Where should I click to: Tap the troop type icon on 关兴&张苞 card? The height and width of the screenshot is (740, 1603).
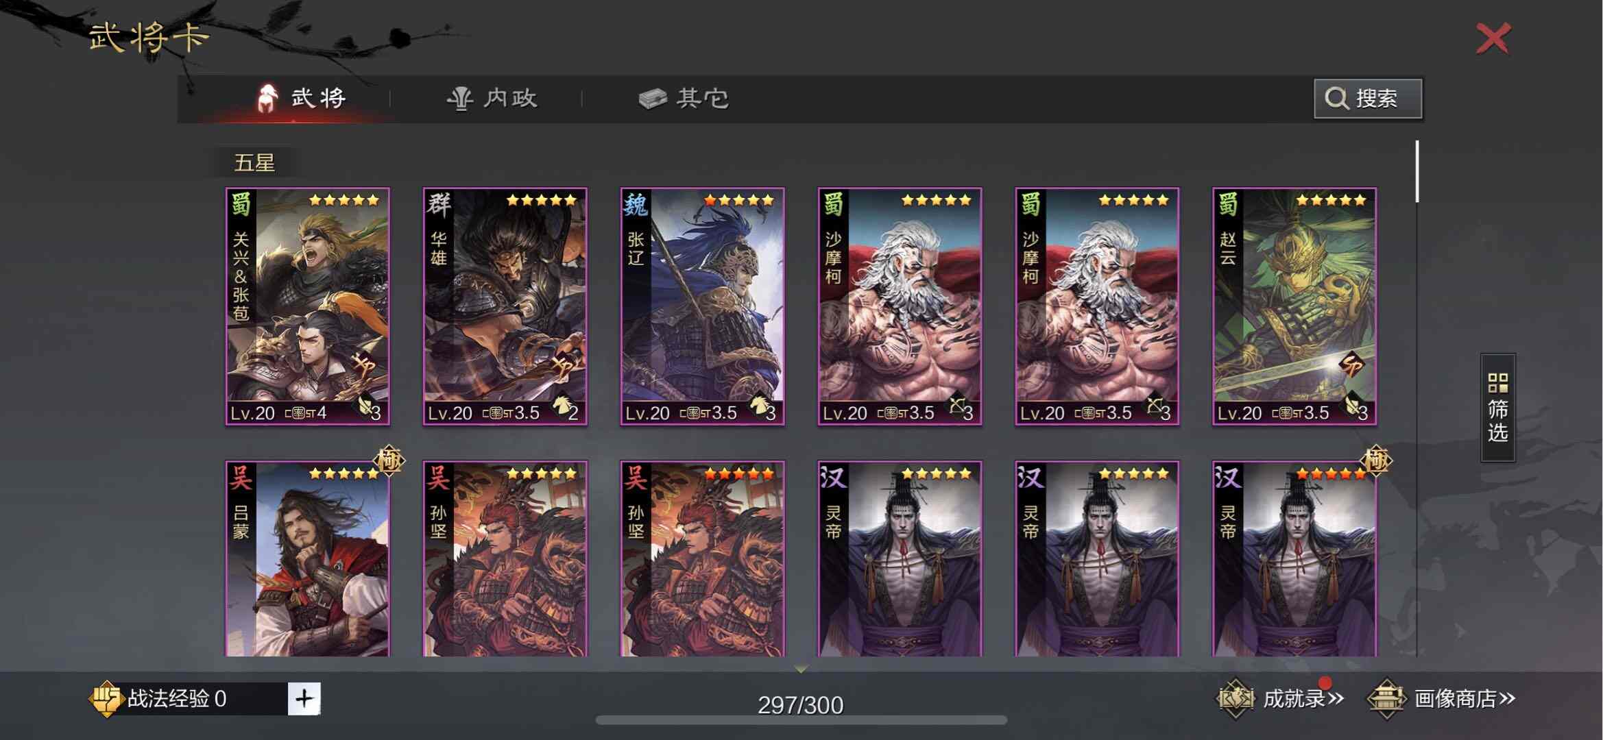click(x=363, y=406)
